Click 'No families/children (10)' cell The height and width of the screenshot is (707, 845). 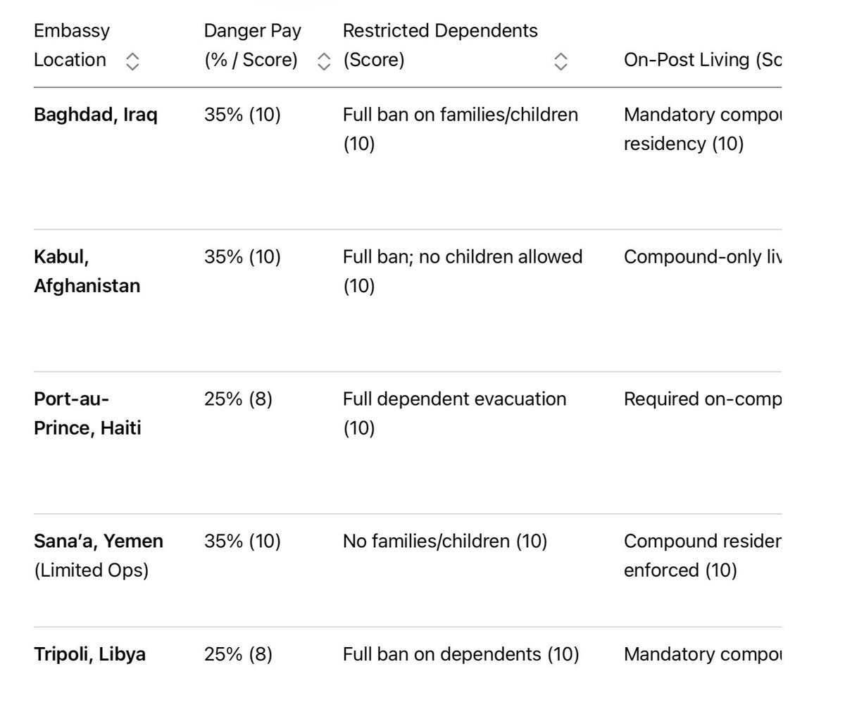(x=445, y=542)
